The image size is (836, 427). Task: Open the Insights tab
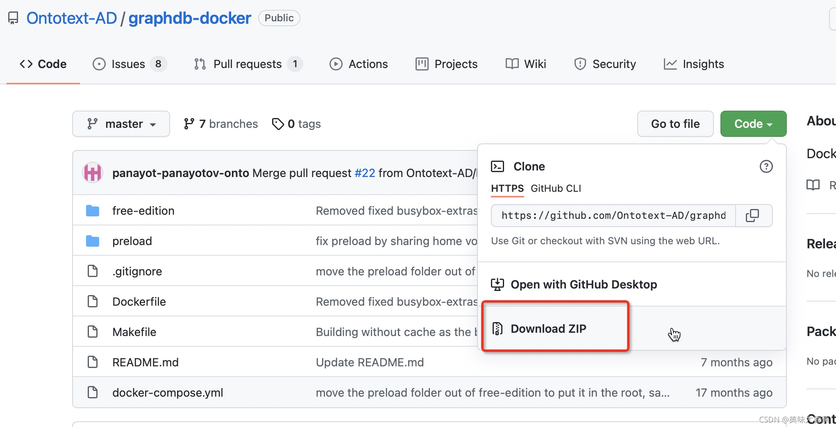coord(694,64)
